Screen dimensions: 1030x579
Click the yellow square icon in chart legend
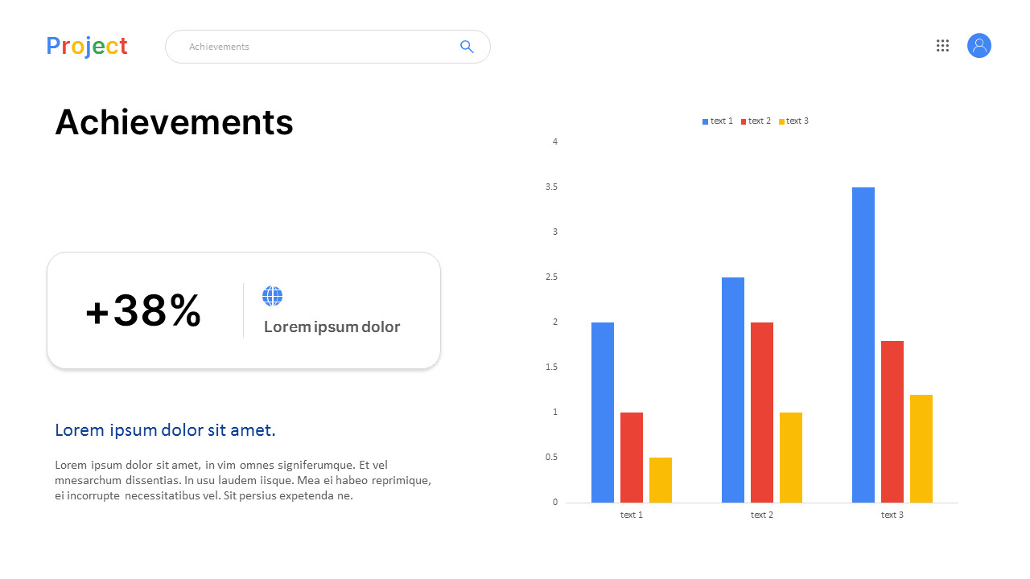coord(781,121)
